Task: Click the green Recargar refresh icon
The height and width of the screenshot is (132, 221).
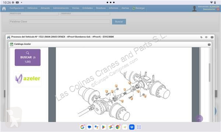Action: [x=134, y=8]
